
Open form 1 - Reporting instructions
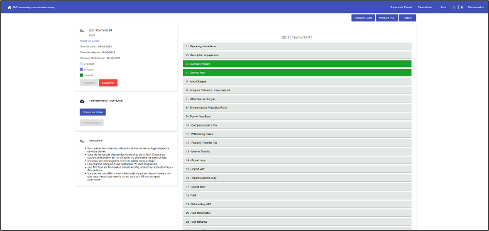point(297,46)
